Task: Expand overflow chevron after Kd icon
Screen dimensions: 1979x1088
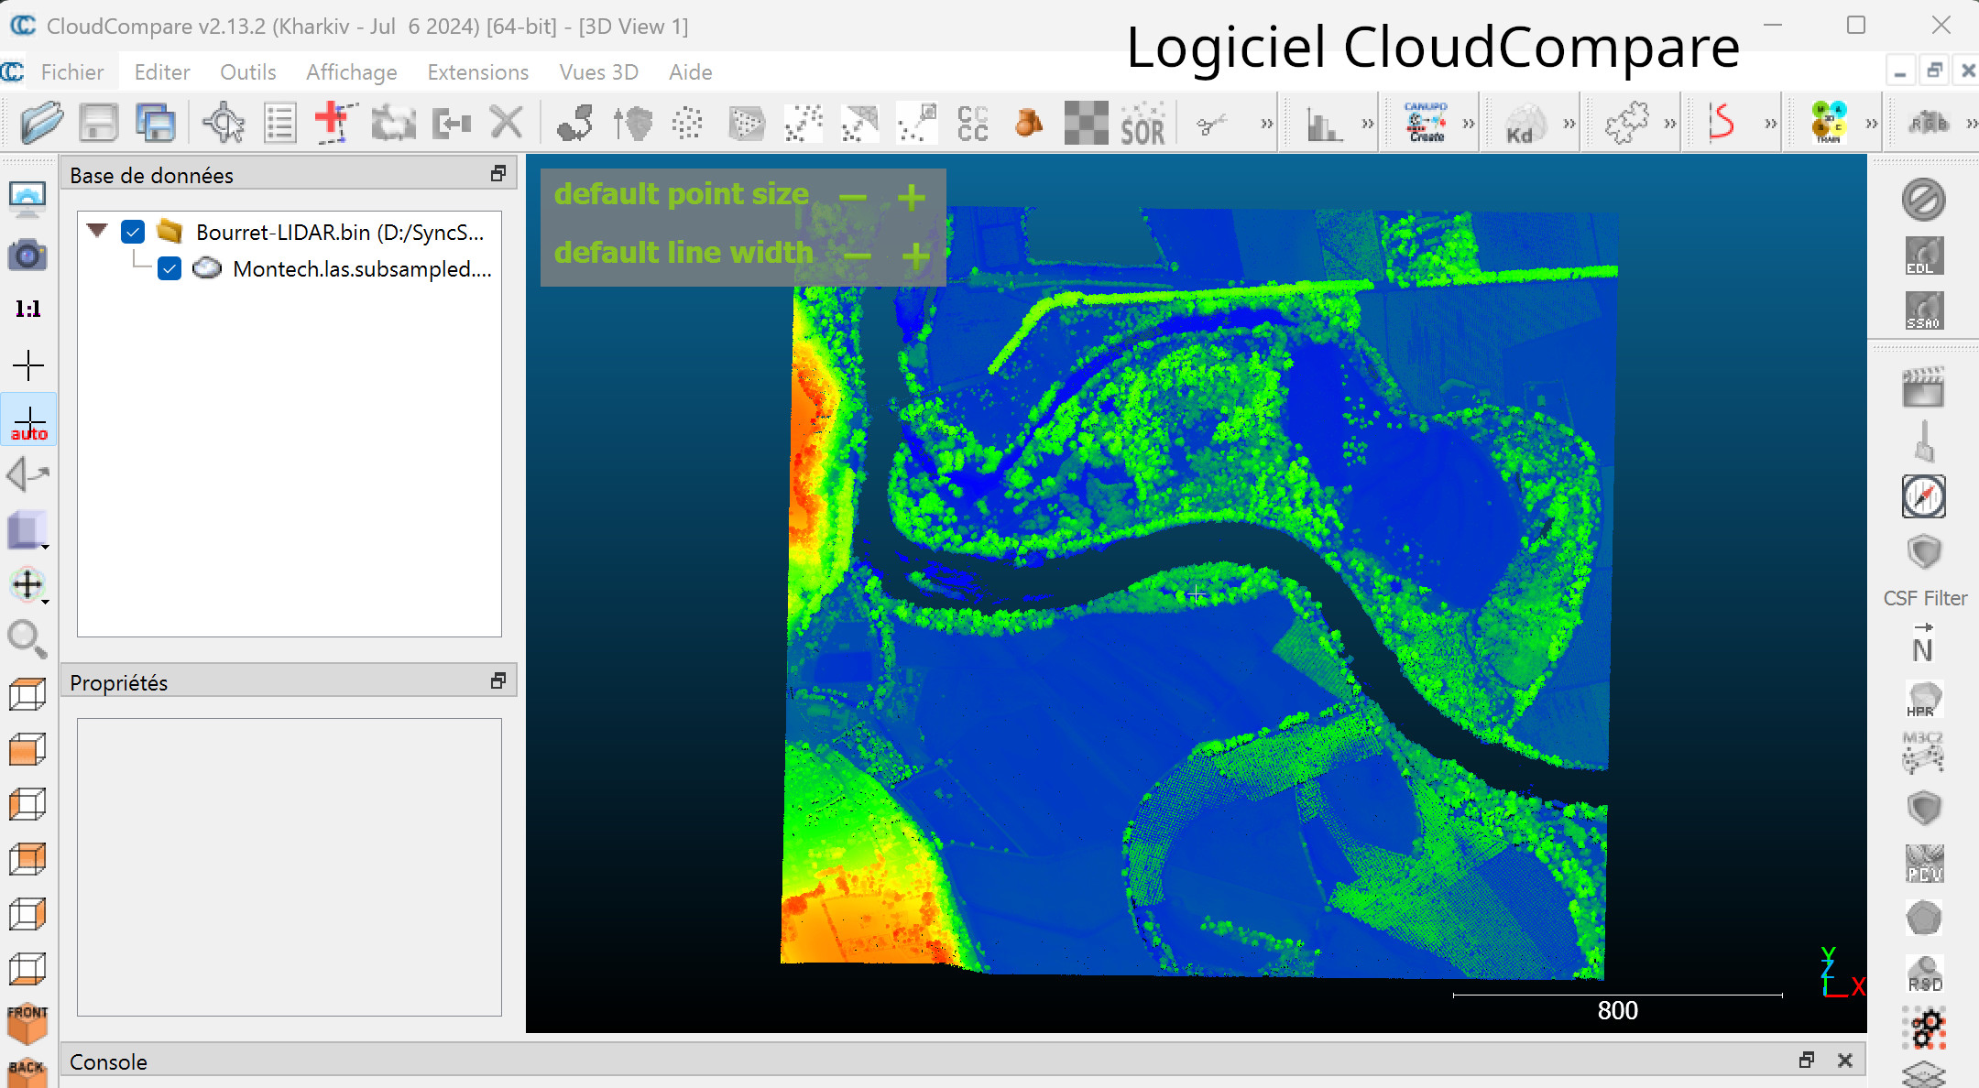Action: point(1569,123)
